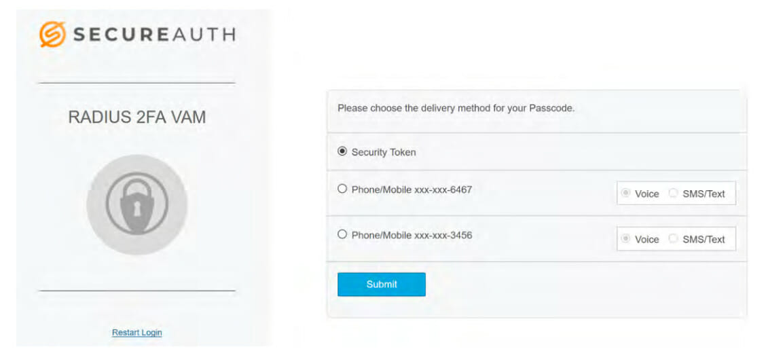Click the gray padlock icon
The width and height of the screenshot is (766, 364).
136,204
